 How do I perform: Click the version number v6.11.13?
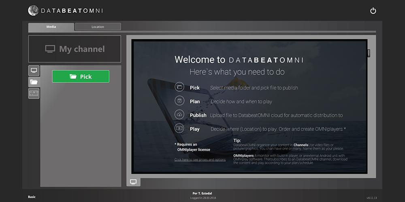(371, 198)
